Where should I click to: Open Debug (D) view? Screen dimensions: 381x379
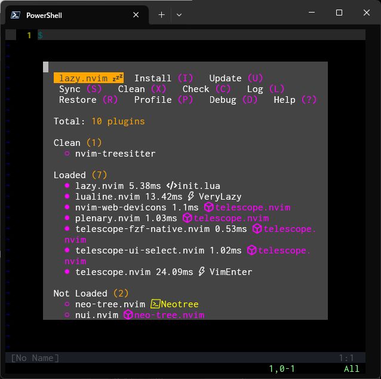pyautogui.click(x=233, y=100)
